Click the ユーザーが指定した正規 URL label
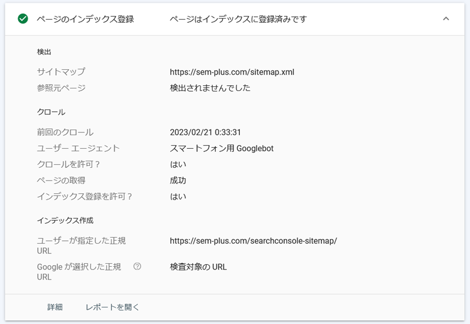 click(81, 246)
